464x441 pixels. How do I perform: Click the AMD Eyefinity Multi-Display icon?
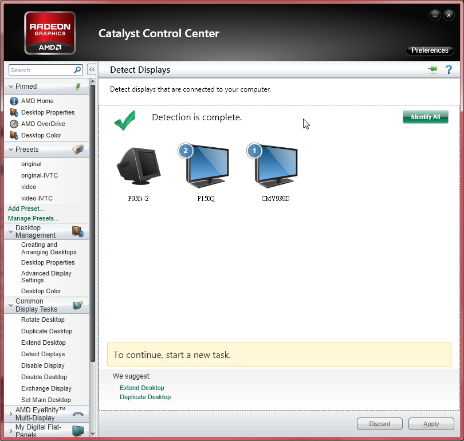[78, 414]
